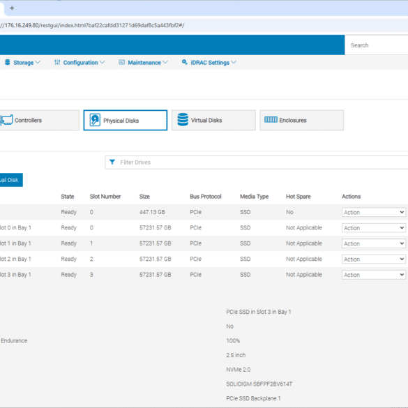Screen dimensions: 408x408
Task: Click the Configuration sliders icon
Action: (57, 62)
